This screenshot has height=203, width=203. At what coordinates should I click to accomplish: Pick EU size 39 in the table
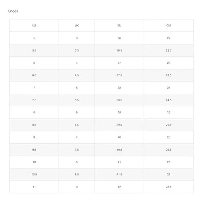click(x=119, y=113)
